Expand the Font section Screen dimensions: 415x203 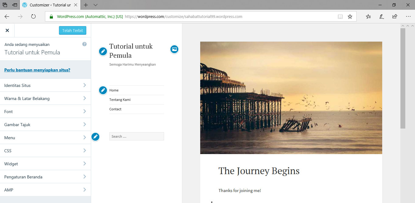tap(45, 112)
